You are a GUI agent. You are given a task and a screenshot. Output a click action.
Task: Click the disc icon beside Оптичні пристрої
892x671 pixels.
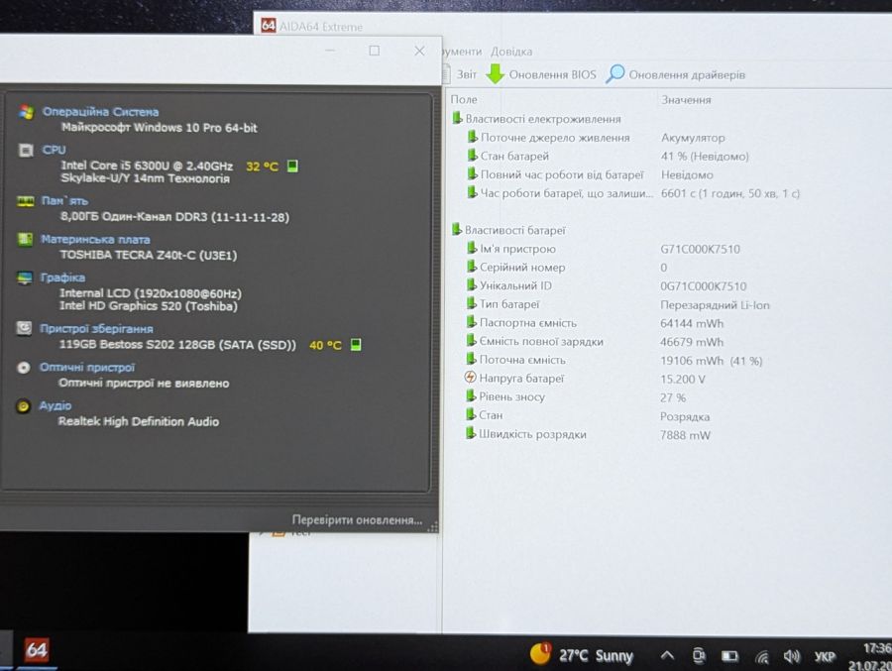click(x=24, y=367)
